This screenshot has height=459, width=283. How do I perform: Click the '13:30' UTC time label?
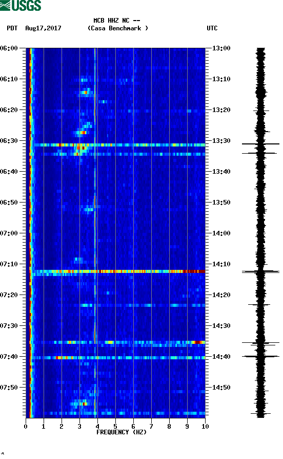pos(221,140)
